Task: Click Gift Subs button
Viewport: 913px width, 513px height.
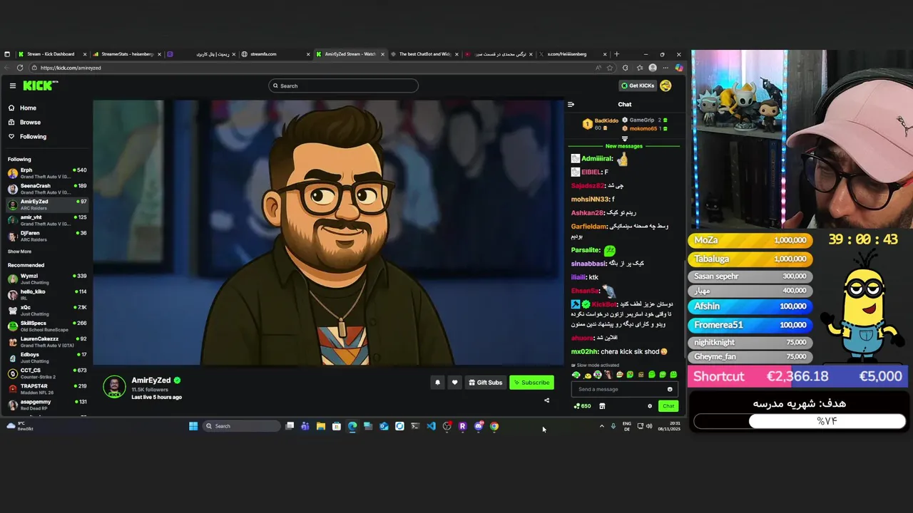Action: point(485,383)
